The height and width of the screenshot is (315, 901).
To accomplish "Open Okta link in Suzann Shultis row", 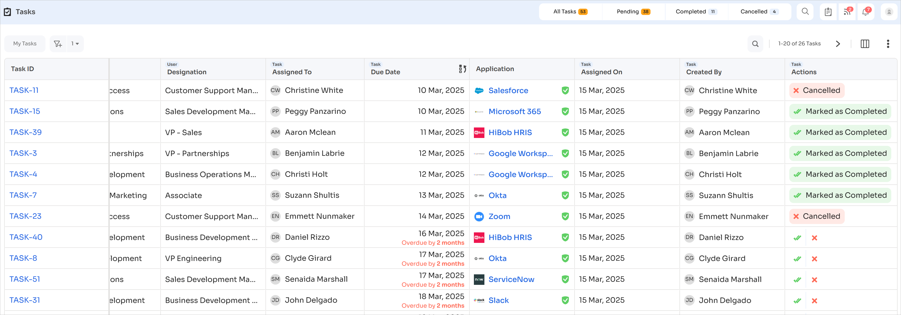I will point(497,195).
